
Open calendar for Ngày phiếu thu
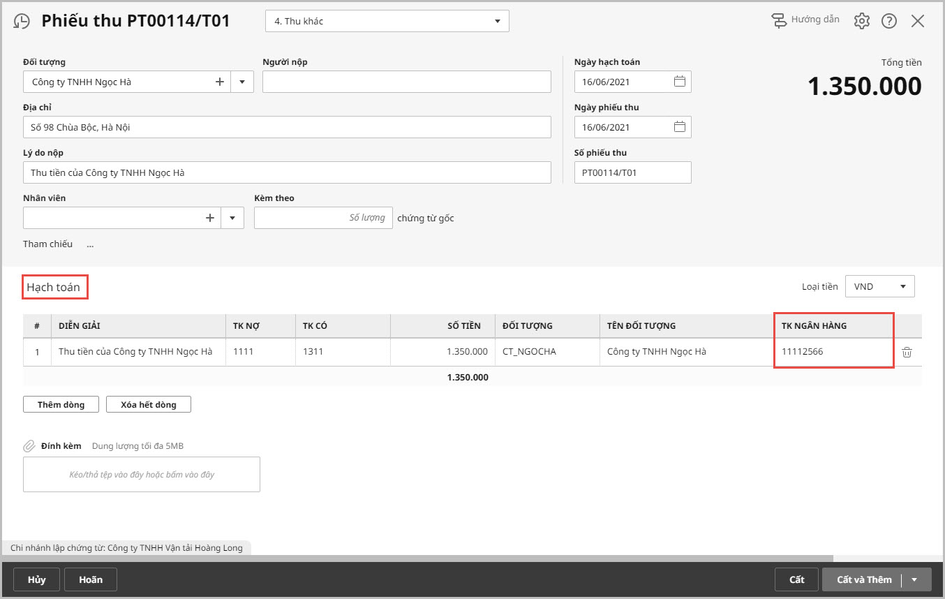(679, 127)
